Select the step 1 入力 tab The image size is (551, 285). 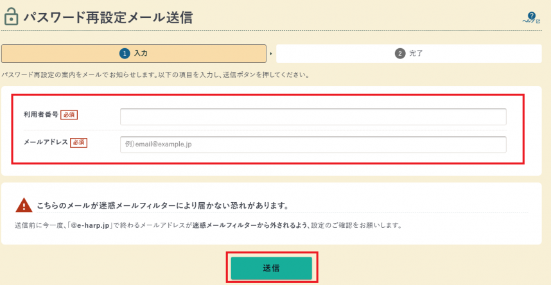tap(134, 53)
